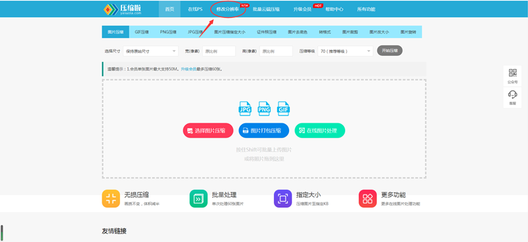Screen dimensions: 528x242
Task: Click the 按住Shift可批量上传图片 hint text
Action: (x=264, y=150)
